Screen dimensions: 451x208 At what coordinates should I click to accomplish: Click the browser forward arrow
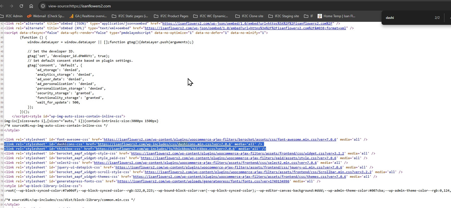[11, 6]
